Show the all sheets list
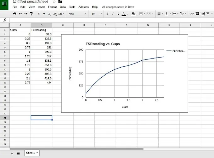The width and height of the screenshot is (214, 158). click(x=18, y=154)
